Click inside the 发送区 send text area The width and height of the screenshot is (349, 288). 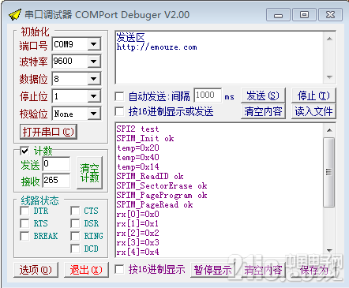coord(220,58)
